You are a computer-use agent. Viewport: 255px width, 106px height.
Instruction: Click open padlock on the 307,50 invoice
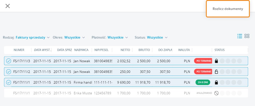(216, 72)
